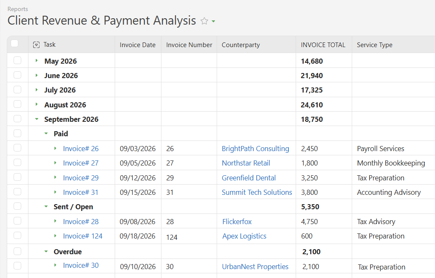Open the Invoice# 30 task link
This screenshot has height=278, width=435.
[x=81, y=265]
